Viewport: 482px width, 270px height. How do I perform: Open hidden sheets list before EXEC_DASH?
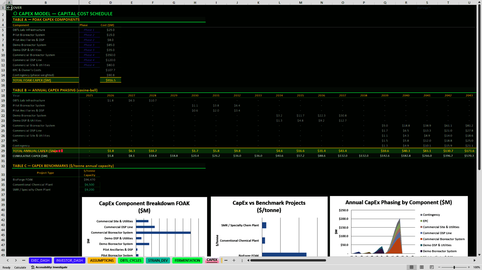click(x=24, y=260)
